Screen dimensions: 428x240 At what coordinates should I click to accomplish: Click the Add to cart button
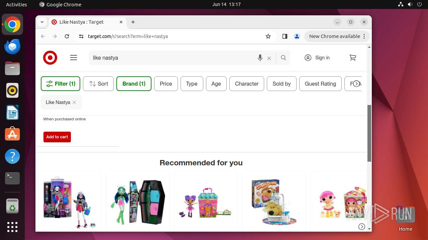tap(57, 137)
